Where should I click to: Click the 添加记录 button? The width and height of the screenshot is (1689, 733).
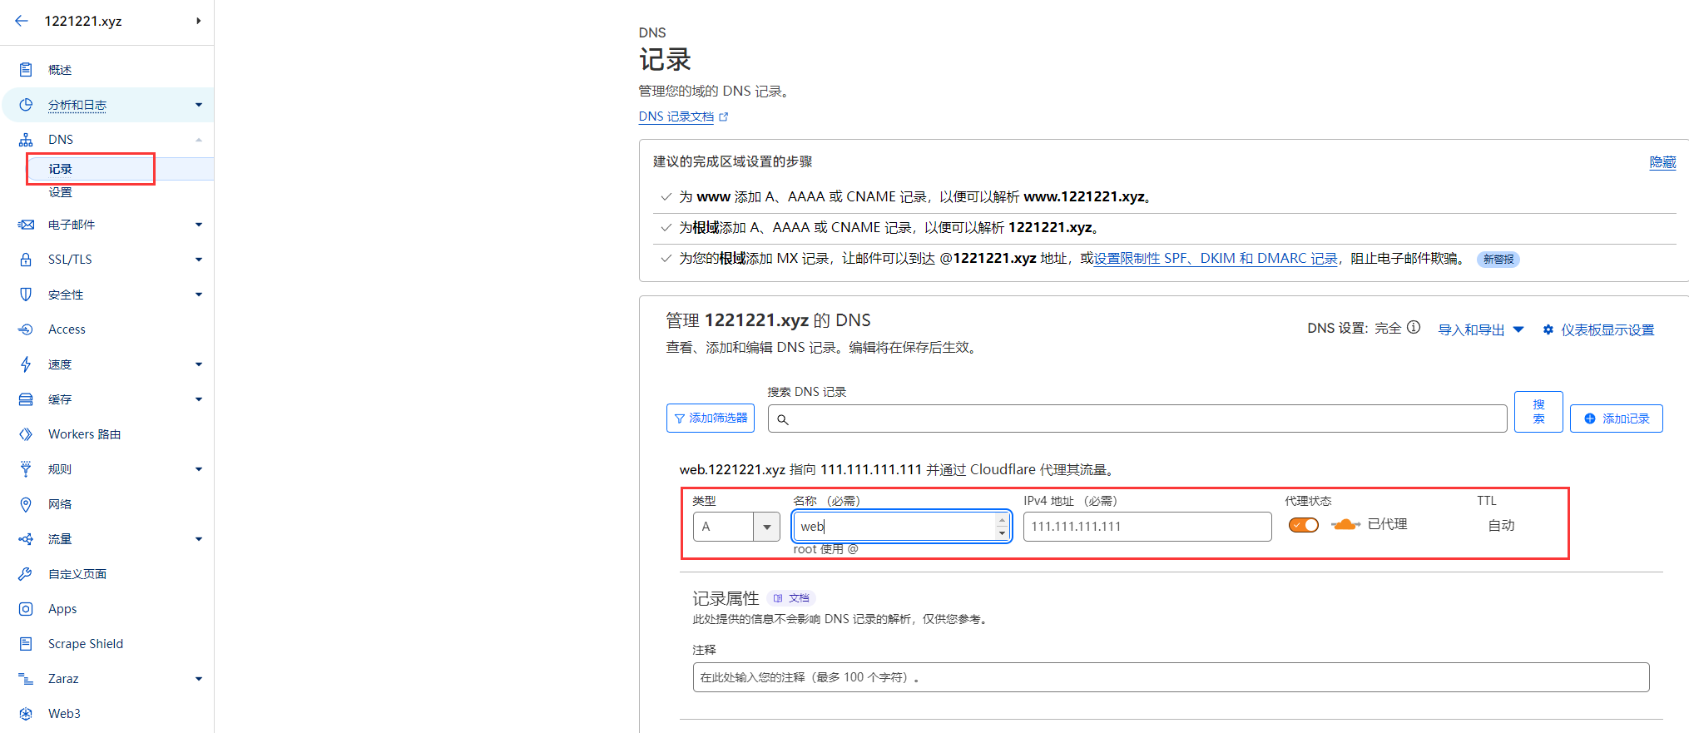coord(1616,419)
